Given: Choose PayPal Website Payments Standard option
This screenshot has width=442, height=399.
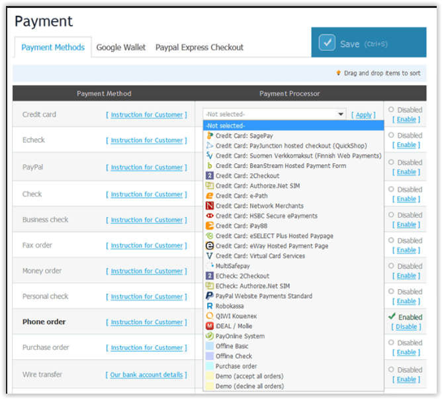Looking at the screenshot, I should (x=293, y=296).
